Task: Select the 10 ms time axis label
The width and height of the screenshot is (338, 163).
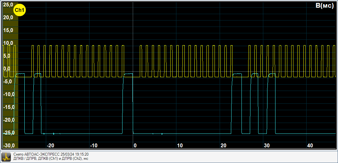Action: [180, 145]
